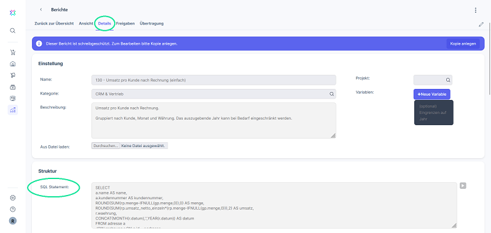Click the Kategorie label
The image size is (491, 233).
50,93
